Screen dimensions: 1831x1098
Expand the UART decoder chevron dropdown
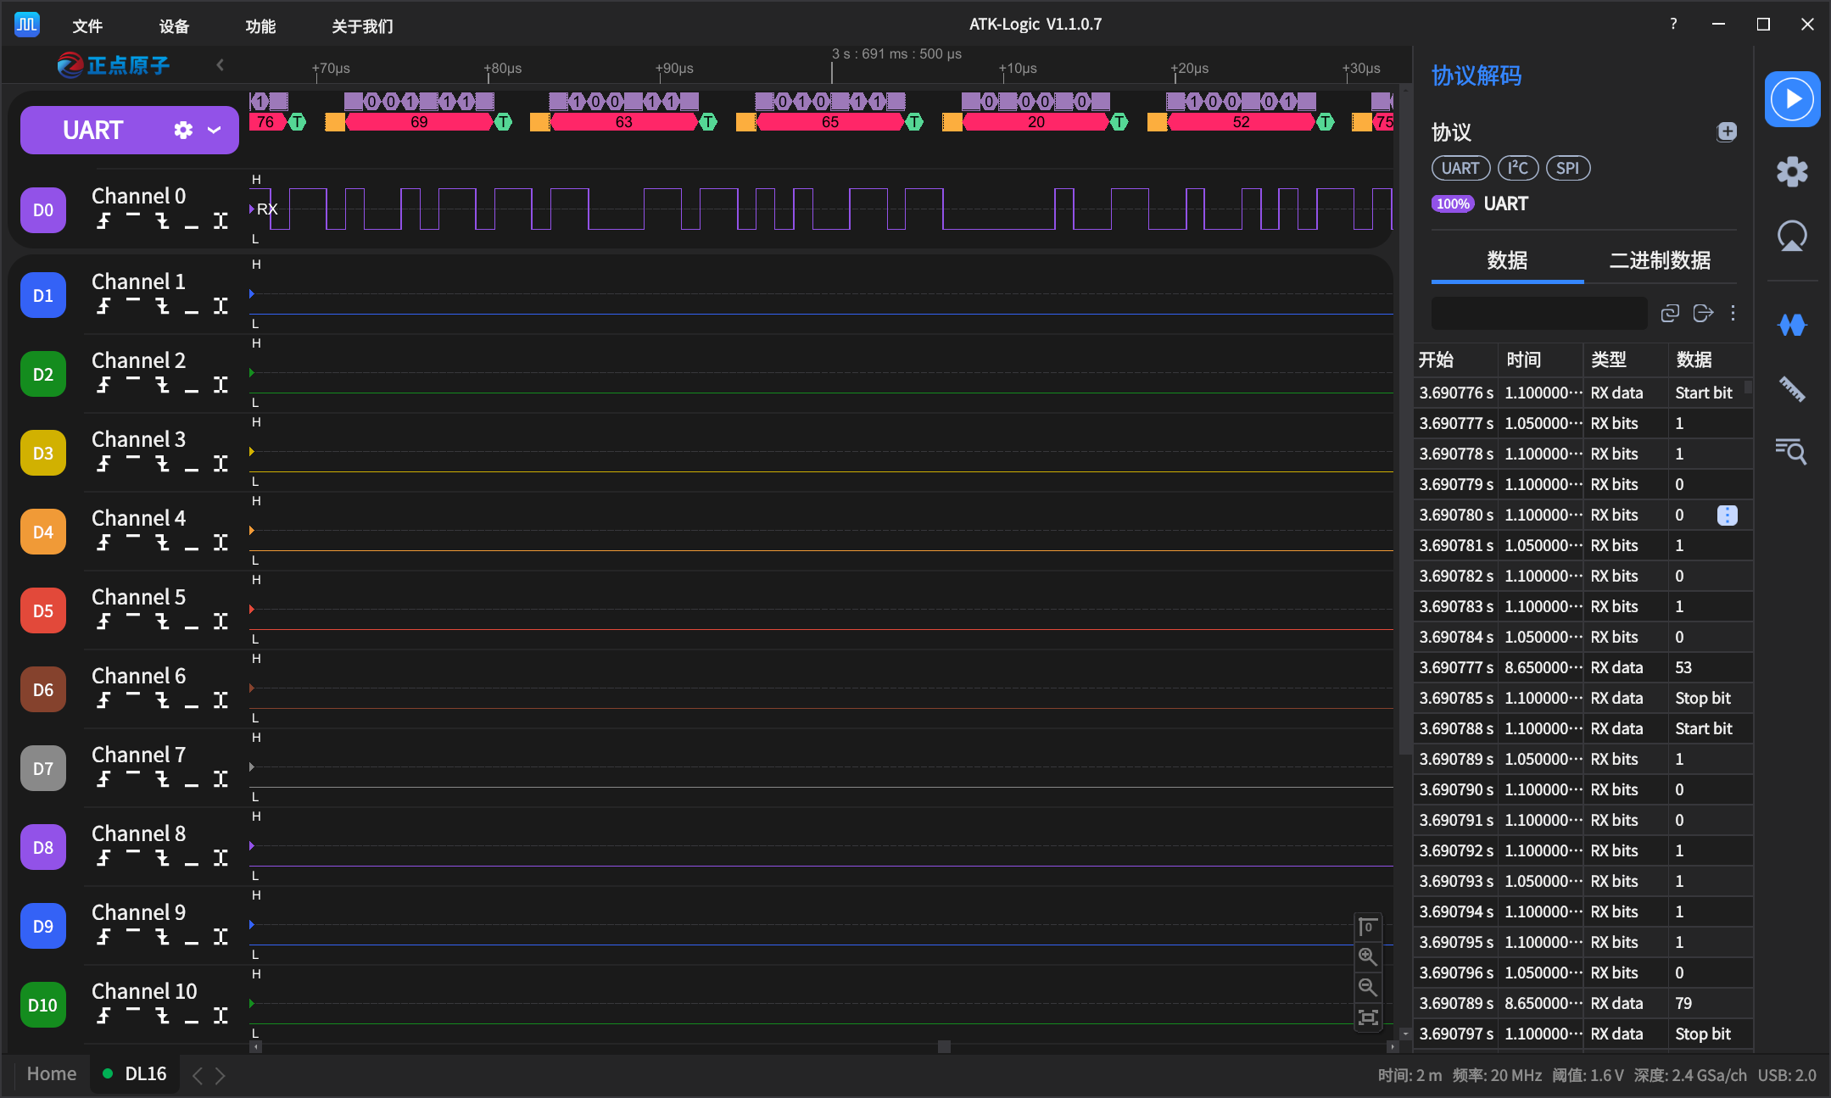(215, 130)
